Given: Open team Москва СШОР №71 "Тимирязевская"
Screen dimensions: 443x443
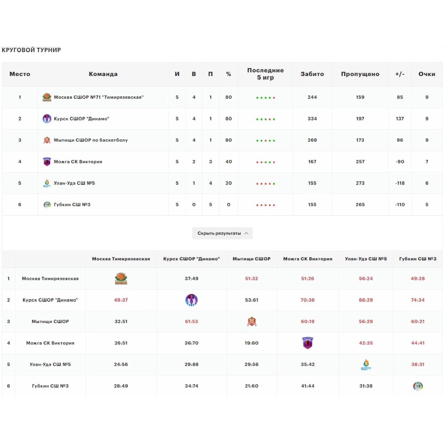Looking at the screenshot, I should (98, 97).
